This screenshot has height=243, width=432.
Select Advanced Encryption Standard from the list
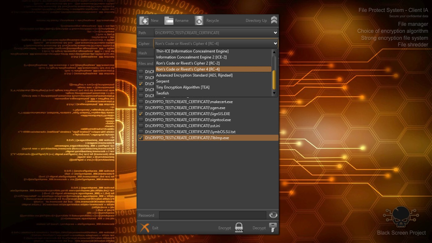tap(194, 75)
